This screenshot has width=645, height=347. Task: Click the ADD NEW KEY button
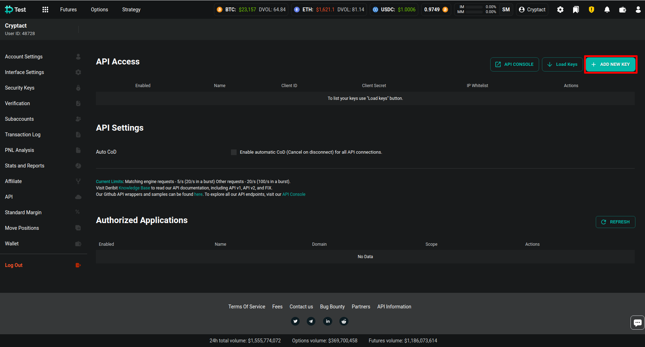[610, 64]
